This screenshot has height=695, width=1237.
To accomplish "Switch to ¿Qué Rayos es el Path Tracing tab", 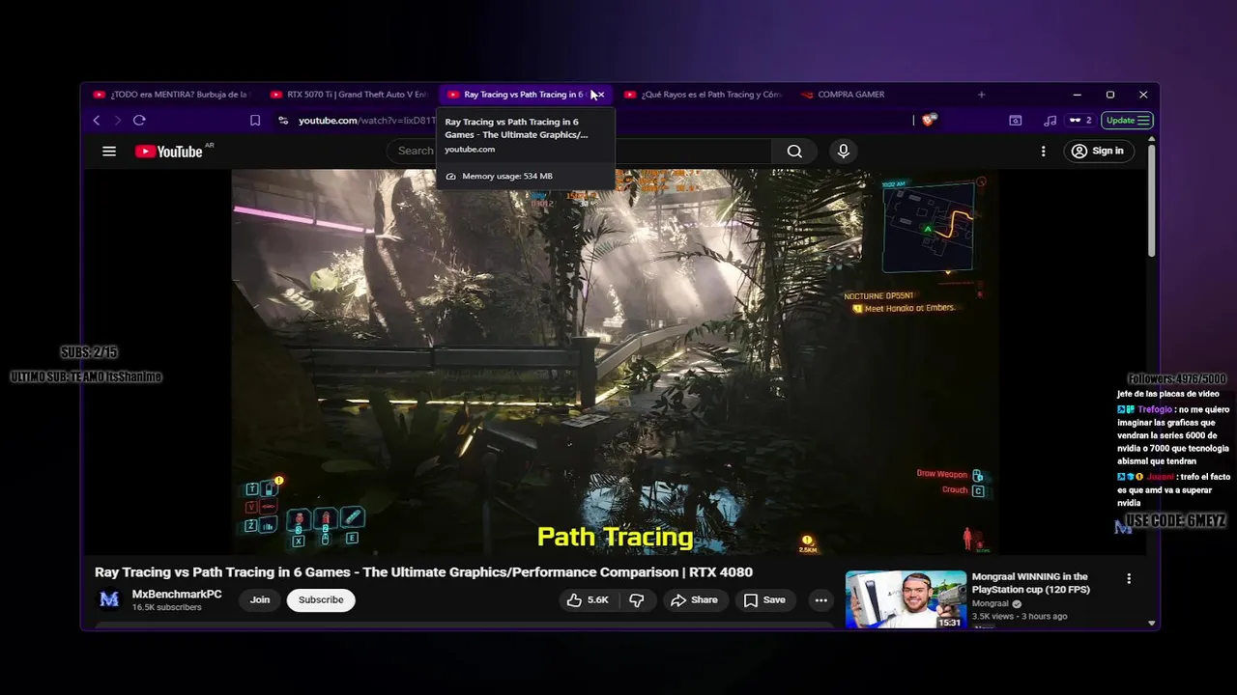I will [x=703, y=95].
